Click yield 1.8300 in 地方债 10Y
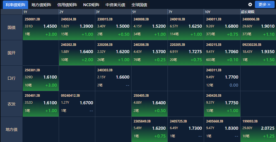Viewport: 276px width, 142px height. [232, 128]
